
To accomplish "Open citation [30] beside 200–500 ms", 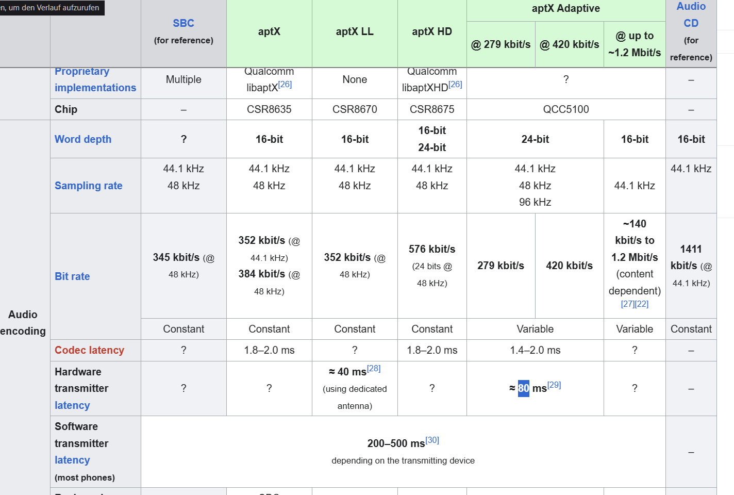I will [432, 440].
